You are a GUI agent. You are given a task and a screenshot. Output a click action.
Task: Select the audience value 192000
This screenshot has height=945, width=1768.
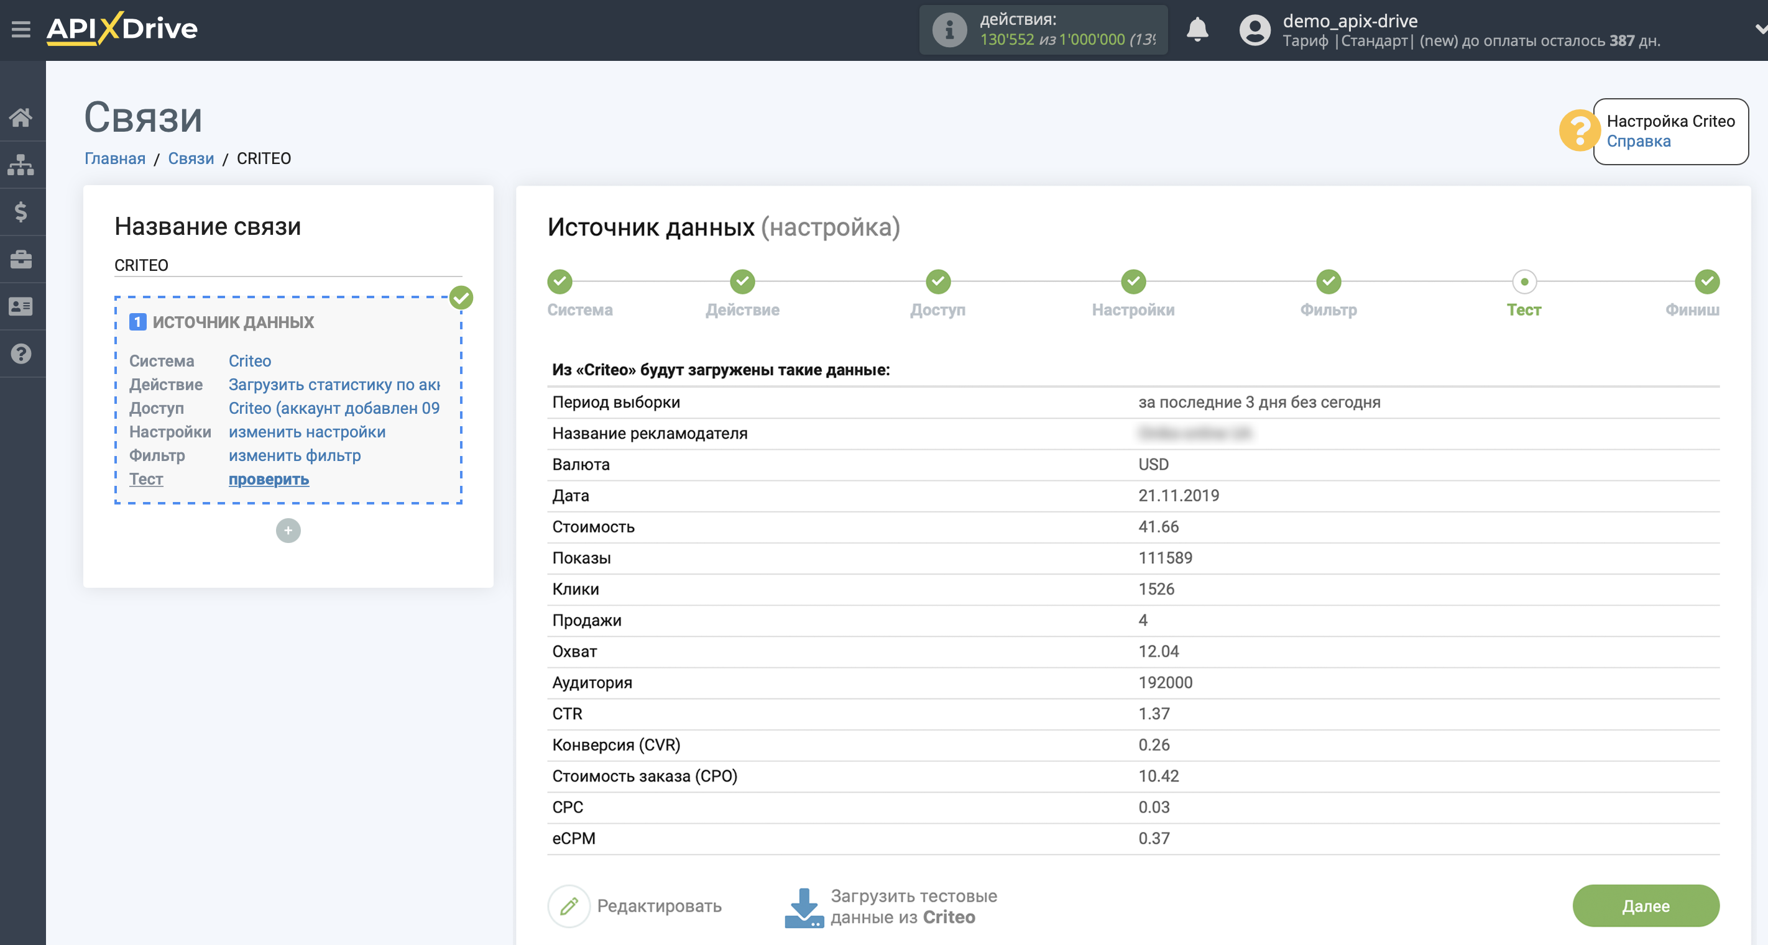1165,682
